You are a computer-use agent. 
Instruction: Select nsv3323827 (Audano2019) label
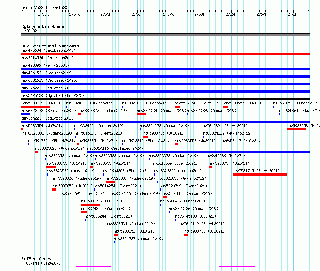coord(102,111)
